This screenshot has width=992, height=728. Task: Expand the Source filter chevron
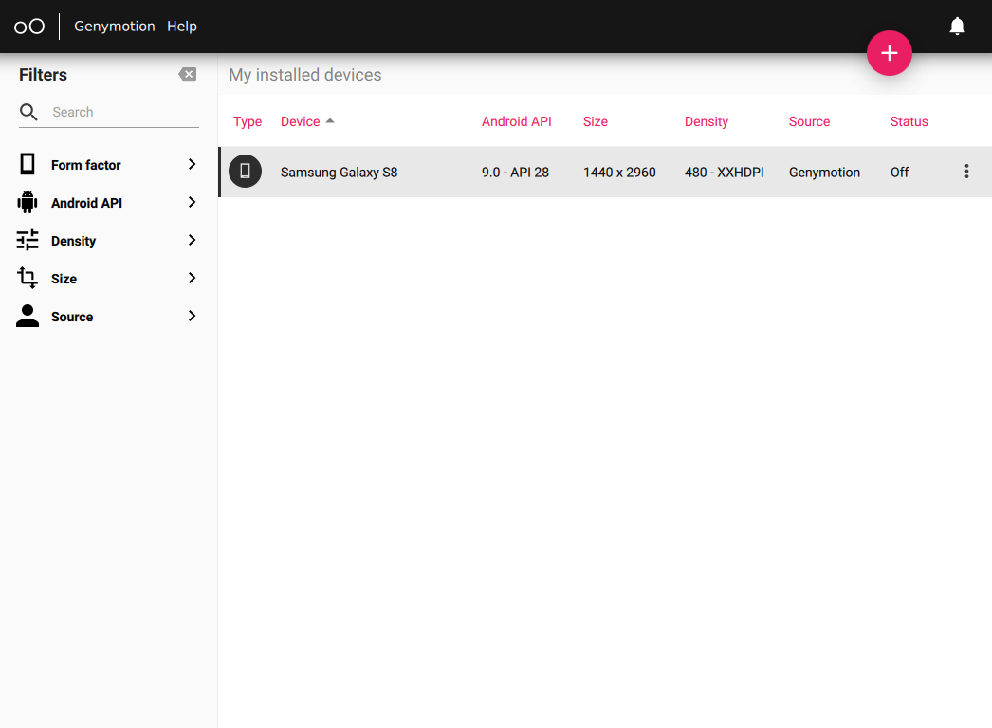(x=193, y=317)
